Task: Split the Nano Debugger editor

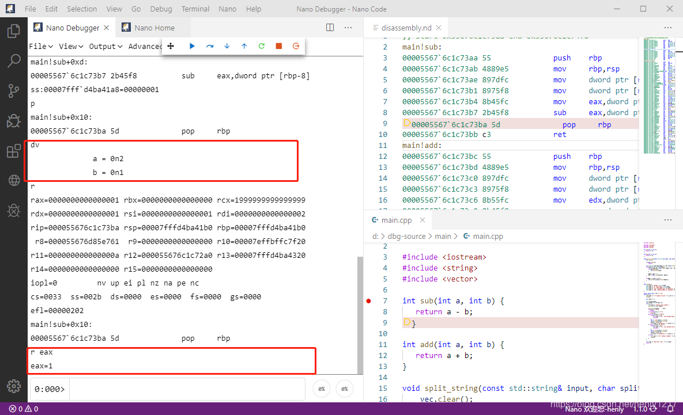Action: pos(330,28)
